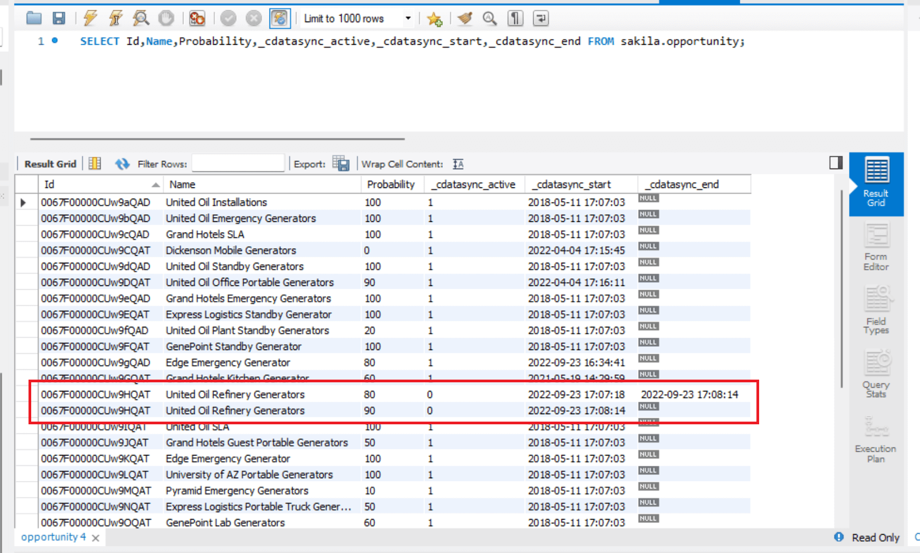The width and height of the screenshot is (920, 553).
Task: Toggle Wrap Cell Content
Action: tap(458, 164)
